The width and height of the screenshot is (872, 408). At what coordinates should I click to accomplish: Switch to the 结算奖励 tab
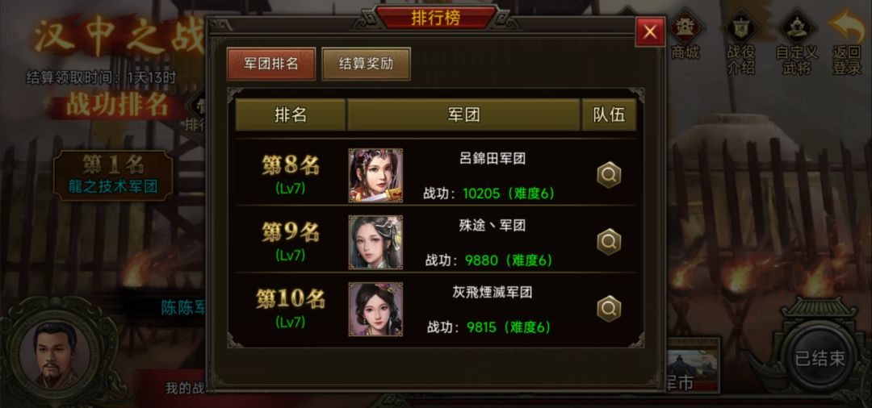(366, 63)
